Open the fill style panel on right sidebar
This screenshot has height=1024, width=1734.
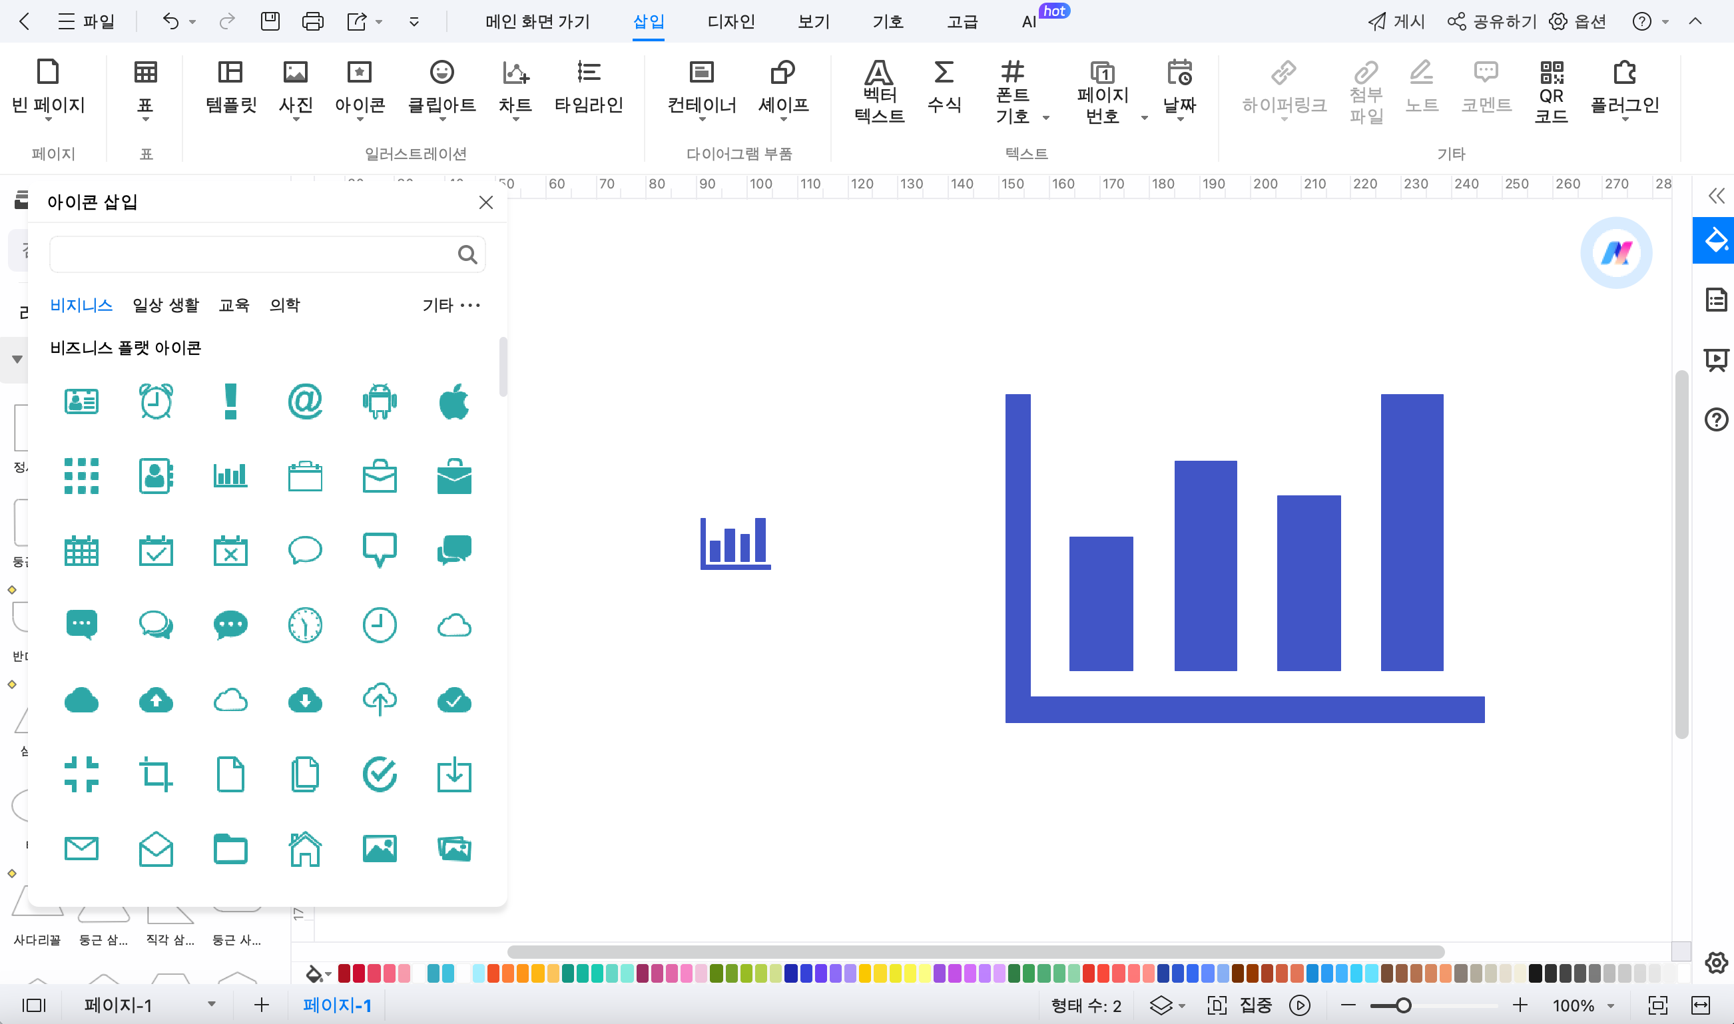[x=1714, y=240]
